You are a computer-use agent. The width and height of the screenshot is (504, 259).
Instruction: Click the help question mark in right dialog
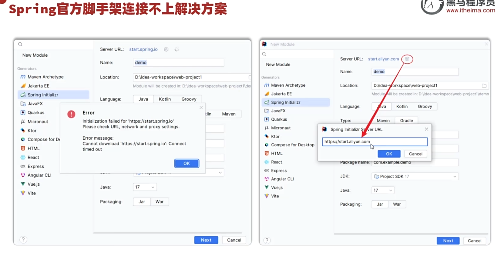click(x=267, y=240)
